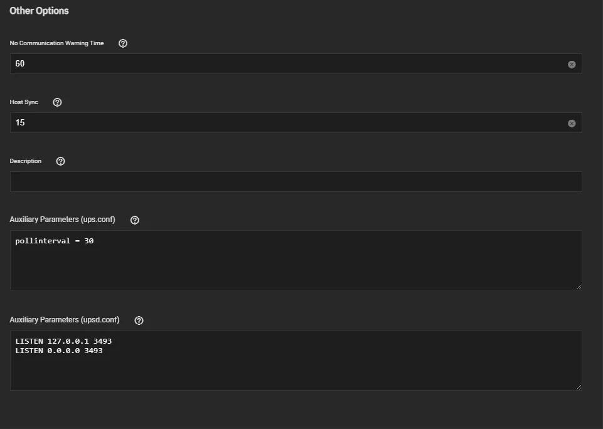The height and width of the screenshot is (429, 603).
Task: Click the No Communication Warning Time label
Action: (56, 43)
